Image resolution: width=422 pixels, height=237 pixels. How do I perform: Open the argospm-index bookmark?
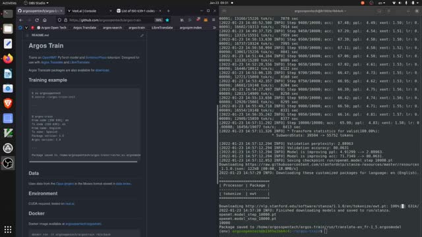(191, 28)
